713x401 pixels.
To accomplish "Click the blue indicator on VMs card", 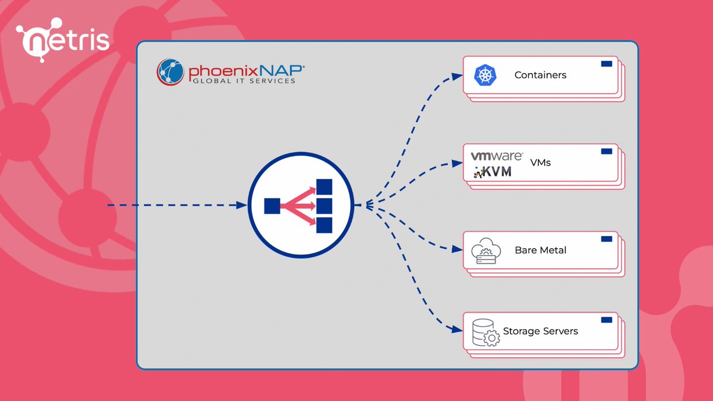I will pyautogui.click(x=607, y=151).
